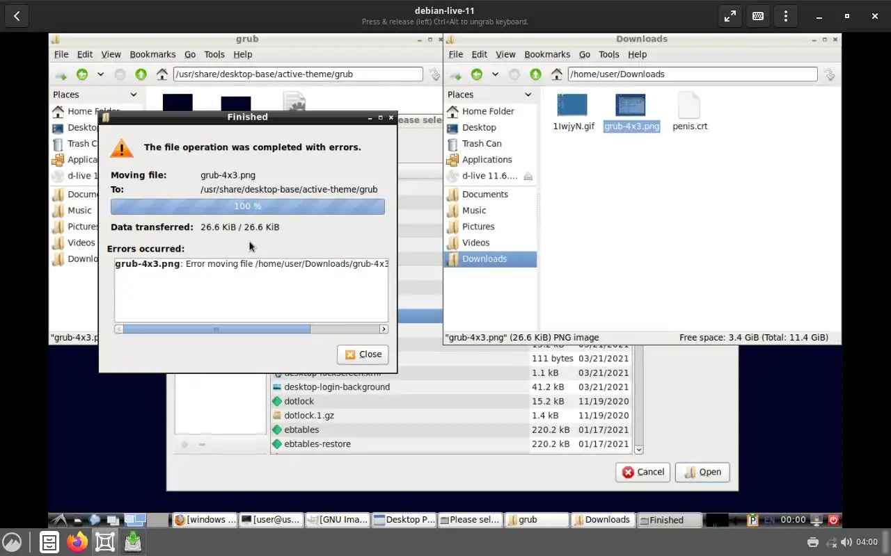Screen dimensions: 891x556
Task: Switch to grub taskbar button
Action: [536, 520]
